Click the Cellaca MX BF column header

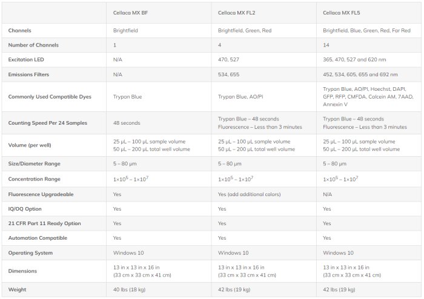click(x=130, y=12)
